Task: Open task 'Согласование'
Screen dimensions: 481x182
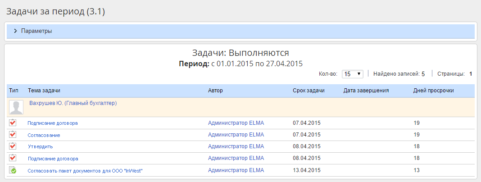Action: pos(44,135)
